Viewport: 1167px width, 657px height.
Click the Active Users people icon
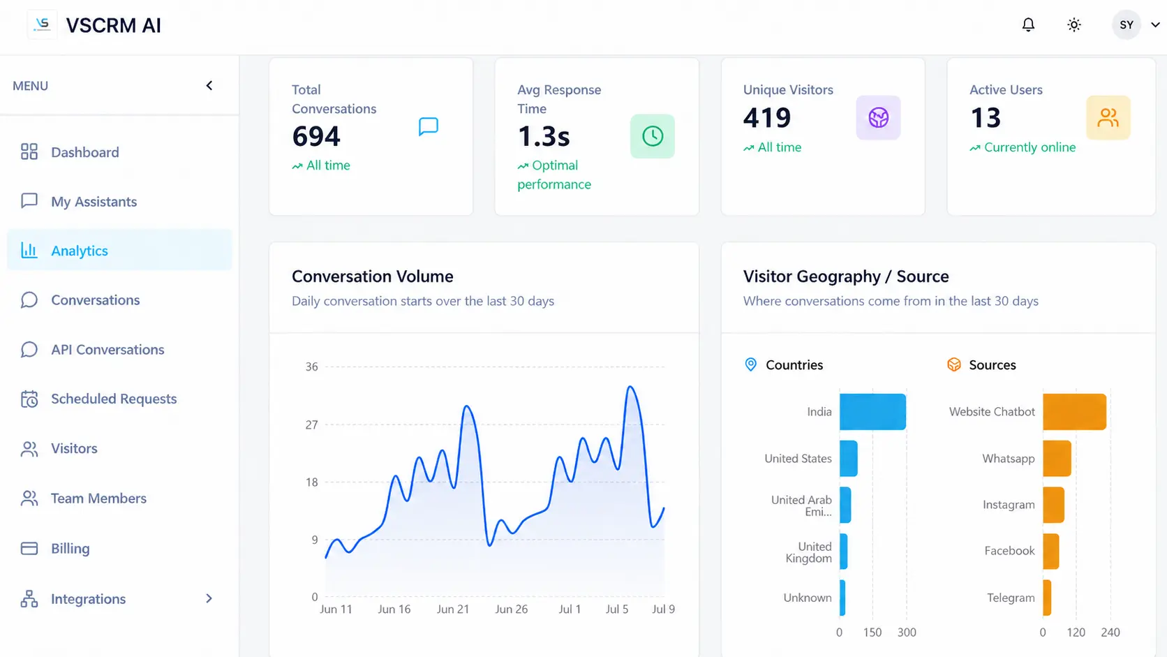pyautogui.click(x=1108, y=117)
